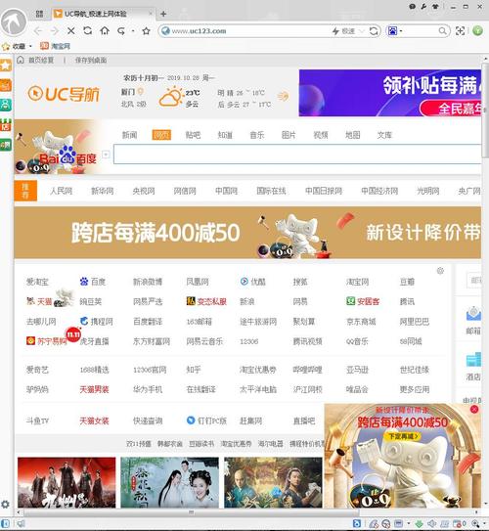Open sidebar settings gear at bottom
Viewport: 489px width, 531px height.
coord(6,505)
